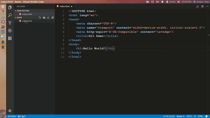Click the X-UA-Compatible value on line 6
Viewport: 210px width, 118px height.
(123, 32)
